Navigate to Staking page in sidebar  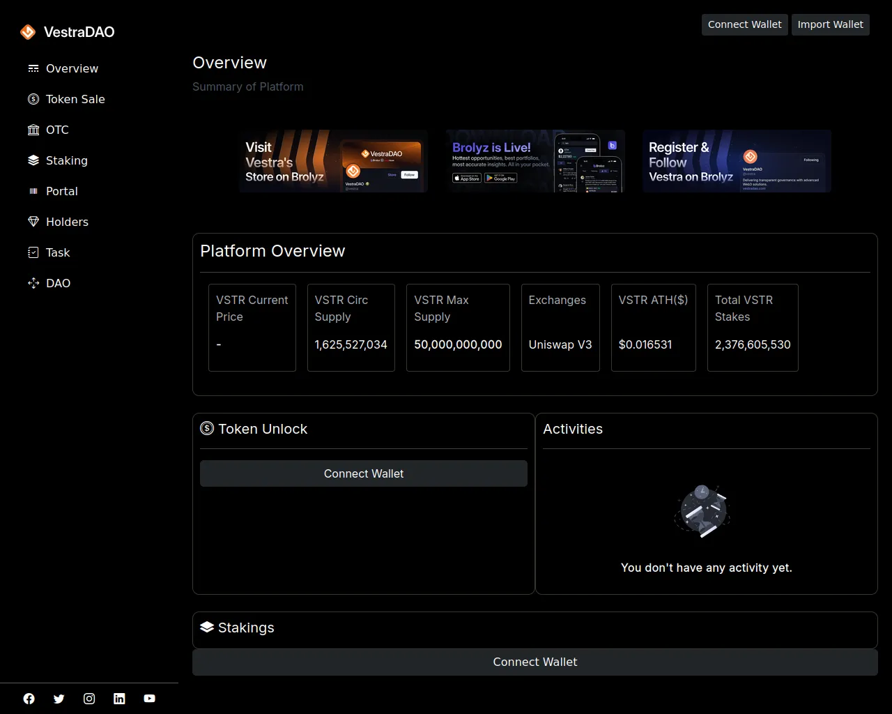(66, 160)
